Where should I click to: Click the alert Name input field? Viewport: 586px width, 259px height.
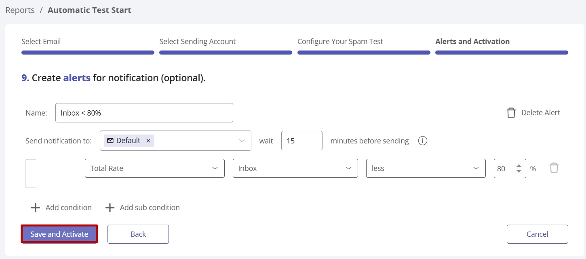(x=144, y=113)
